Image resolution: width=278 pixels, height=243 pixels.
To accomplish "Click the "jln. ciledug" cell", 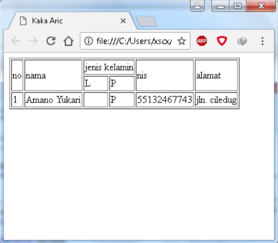I will pos(216,100).
